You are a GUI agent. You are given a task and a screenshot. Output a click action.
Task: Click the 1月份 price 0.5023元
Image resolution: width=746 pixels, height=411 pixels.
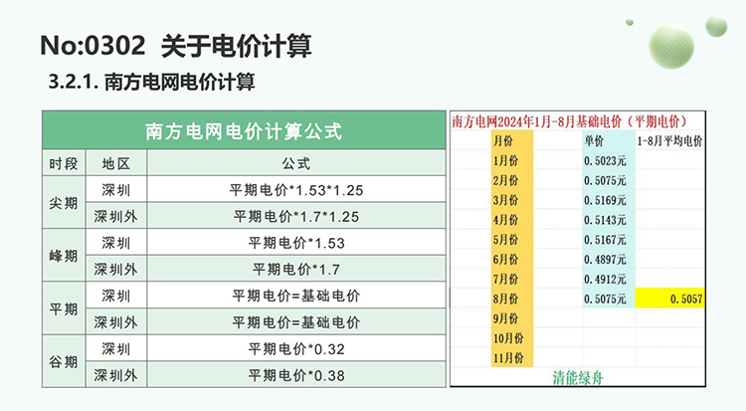pyautogui.click(x=605, y=160)
